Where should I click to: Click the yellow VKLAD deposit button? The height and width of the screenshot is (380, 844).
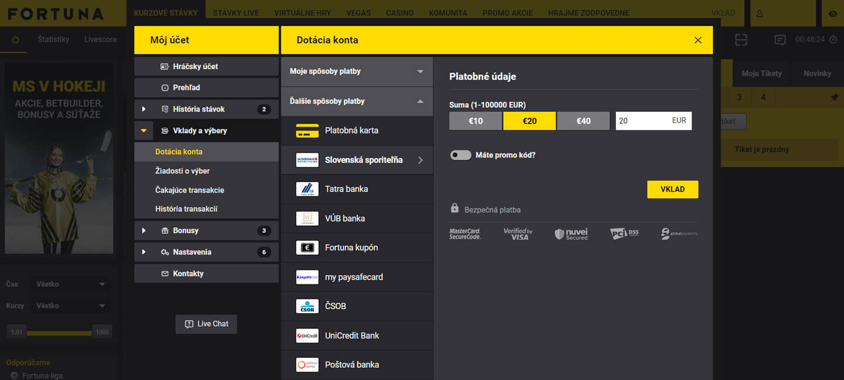672,190
